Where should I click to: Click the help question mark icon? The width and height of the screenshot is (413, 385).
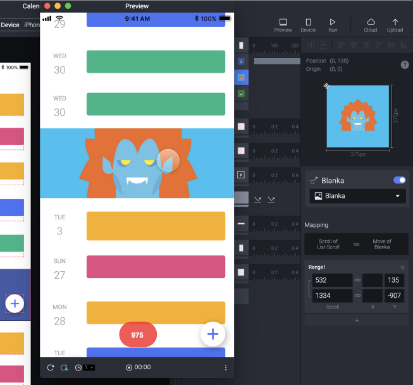(405, 64)
